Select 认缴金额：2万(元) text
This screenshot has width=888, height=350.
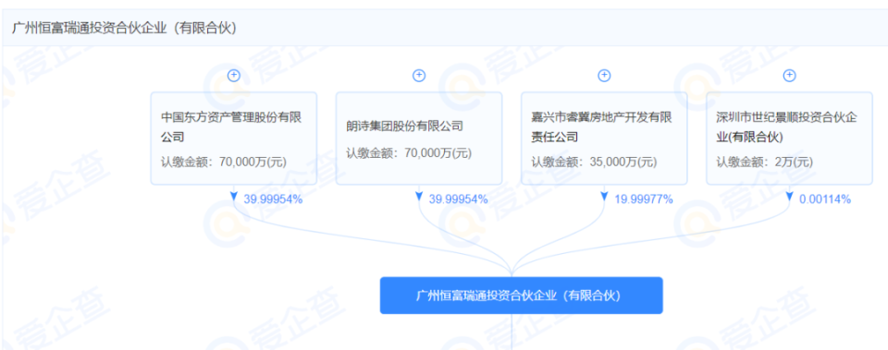[x=765, y=163]
